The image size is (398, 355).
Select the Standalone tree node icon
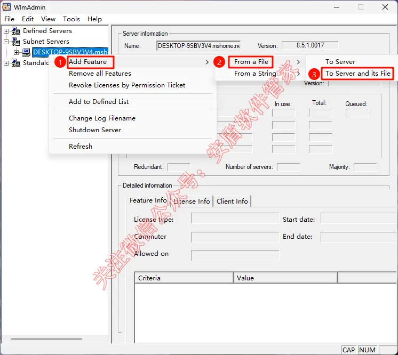(15, 63)
